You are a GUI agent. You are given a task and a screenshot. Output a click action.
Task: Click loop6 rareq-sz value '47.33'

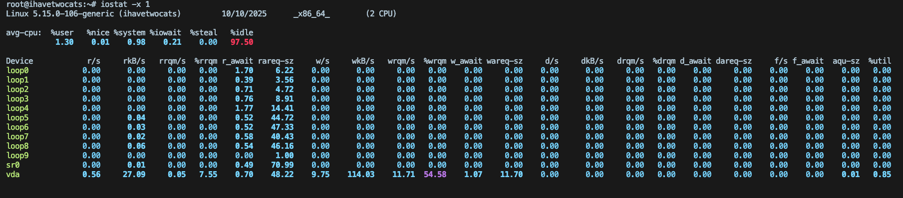pyautogui.click(x=283, y=127)
